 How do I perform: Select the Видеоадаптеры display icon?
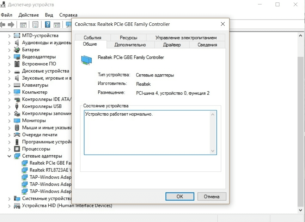click(x=17, y=57)
